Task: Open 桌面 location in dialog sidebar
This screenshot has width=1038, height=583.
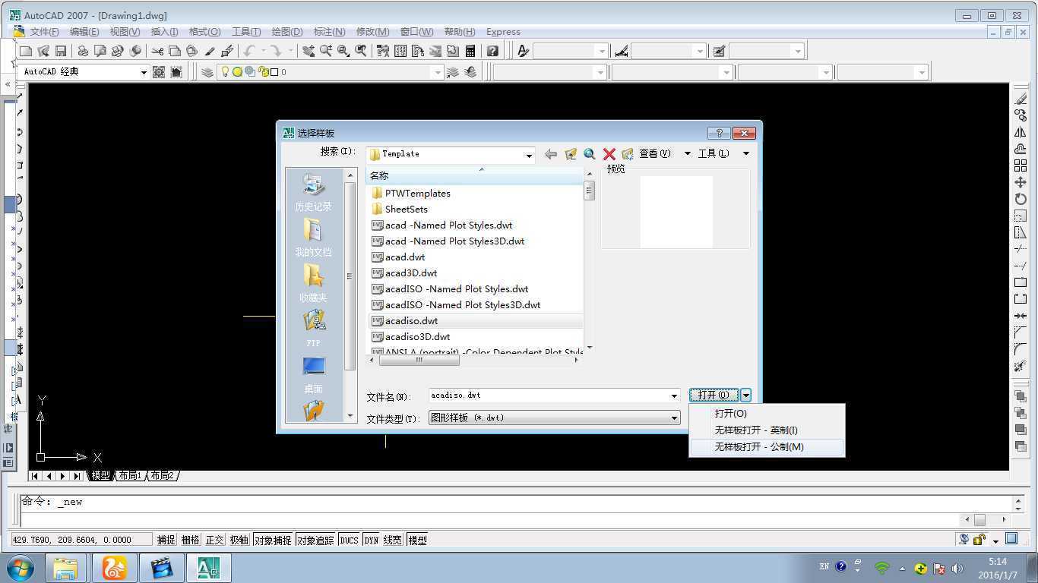Action: 313,374
